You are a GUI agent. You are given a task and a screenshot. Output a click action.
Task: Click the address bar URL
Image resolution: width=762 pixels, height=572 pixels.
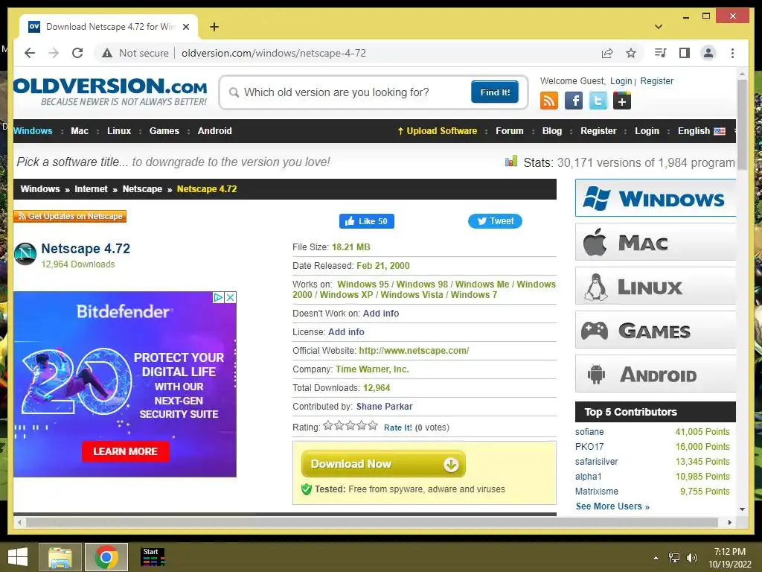click(274, 53)
